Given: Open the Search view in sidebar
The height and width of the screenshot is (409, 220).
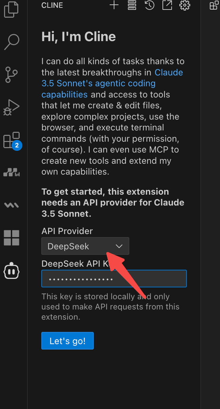Looking at the screenshot, I should pyautogui.click(x=11, y=42).
